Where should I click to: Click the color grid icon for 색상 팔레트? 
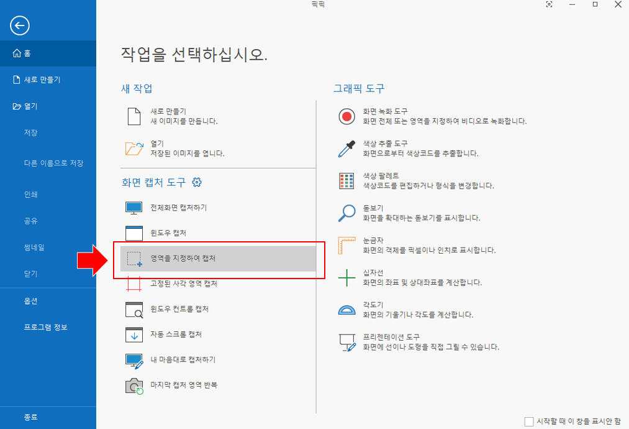point(346,181)
